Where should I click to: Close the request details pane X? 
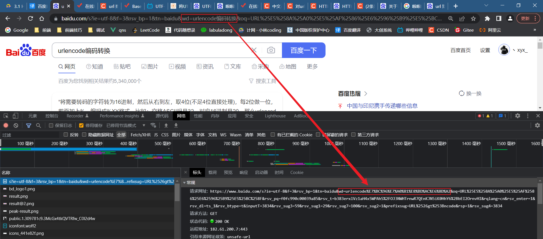pyautogui.click(x=186, y=172)
